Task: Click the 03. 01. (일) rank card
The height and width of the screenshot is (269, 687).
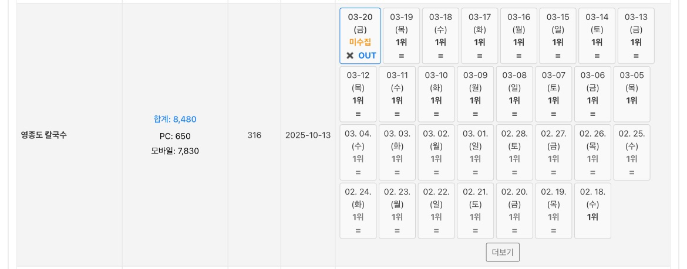Action: tap(475, 152)
